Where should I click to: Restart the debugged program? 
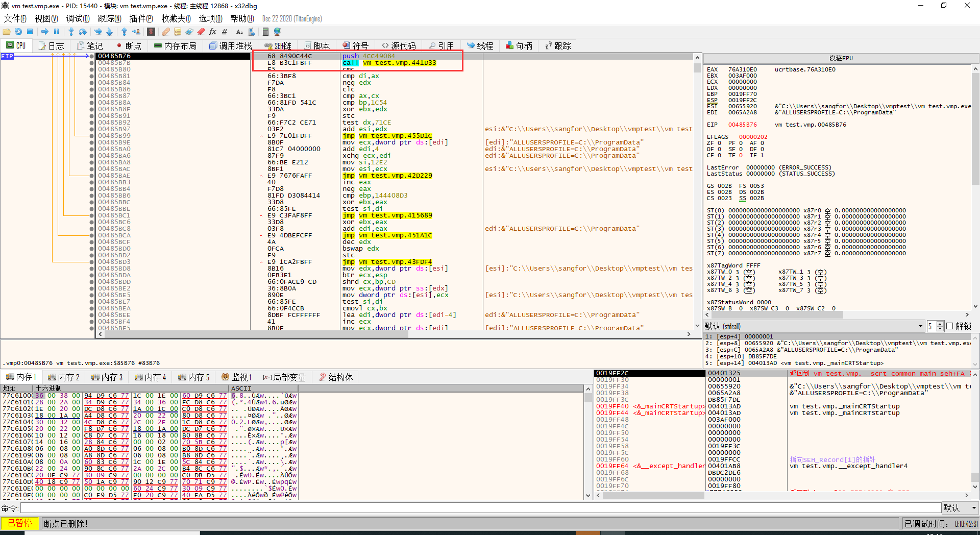[x=18, y=32]
